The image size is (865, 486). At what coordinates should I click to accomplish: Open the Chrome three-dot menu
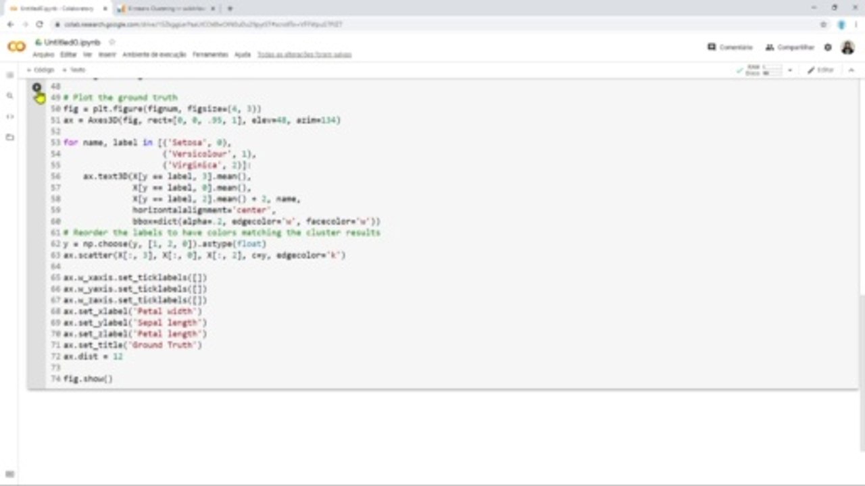pos(856,24)
